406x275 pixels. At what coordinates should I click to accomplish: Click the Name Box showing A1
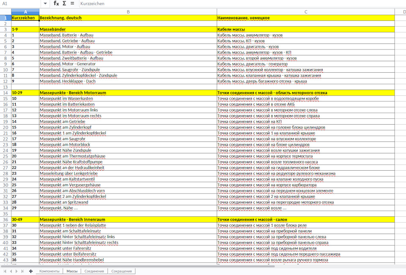click(21, 3)
